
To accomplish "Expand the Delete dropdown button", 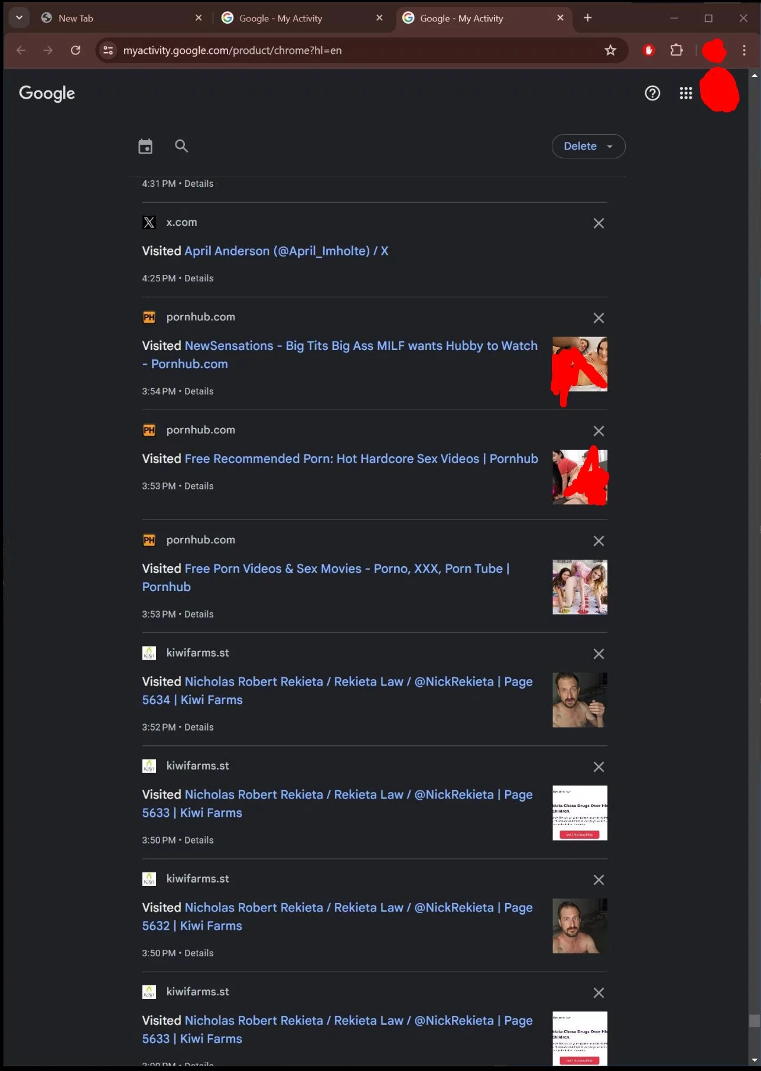I will click(588, 146).
